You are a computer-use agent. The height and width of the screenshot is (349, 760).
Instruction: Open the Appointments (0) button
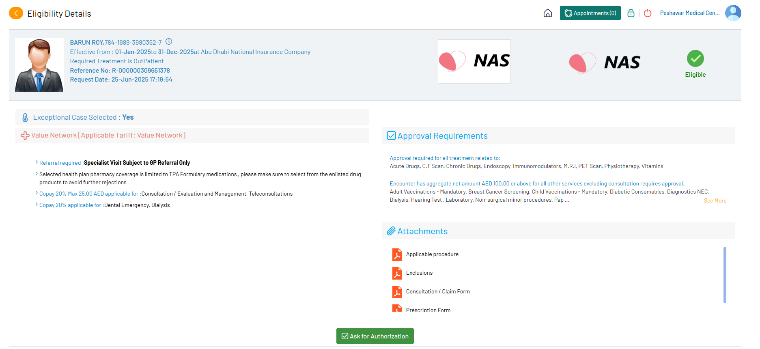[590, 13]
